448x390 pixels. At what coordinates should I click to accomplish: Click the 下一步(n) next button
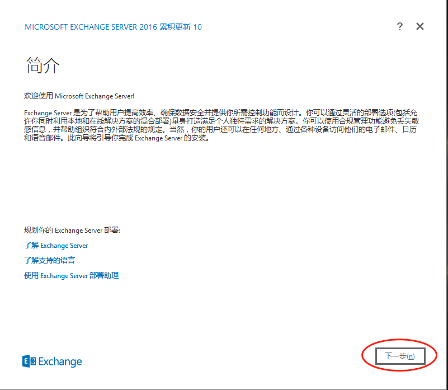point(400,356)
